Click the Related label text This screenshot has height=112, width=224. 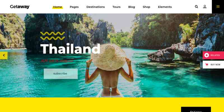click(215, 55)
